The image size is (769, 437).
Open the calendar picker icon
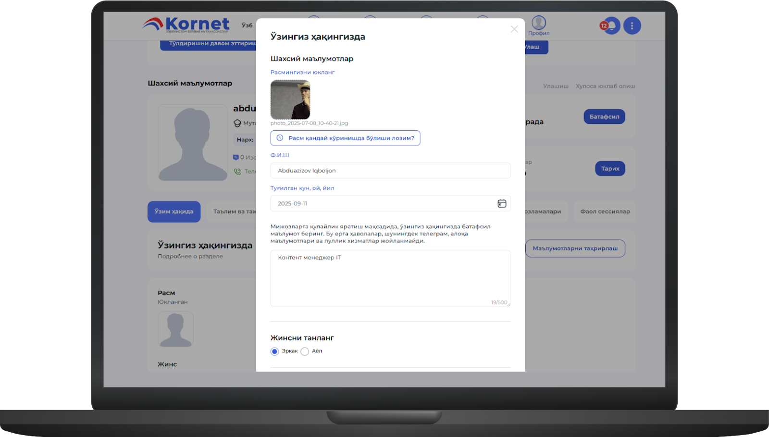[x=502, y=203]
